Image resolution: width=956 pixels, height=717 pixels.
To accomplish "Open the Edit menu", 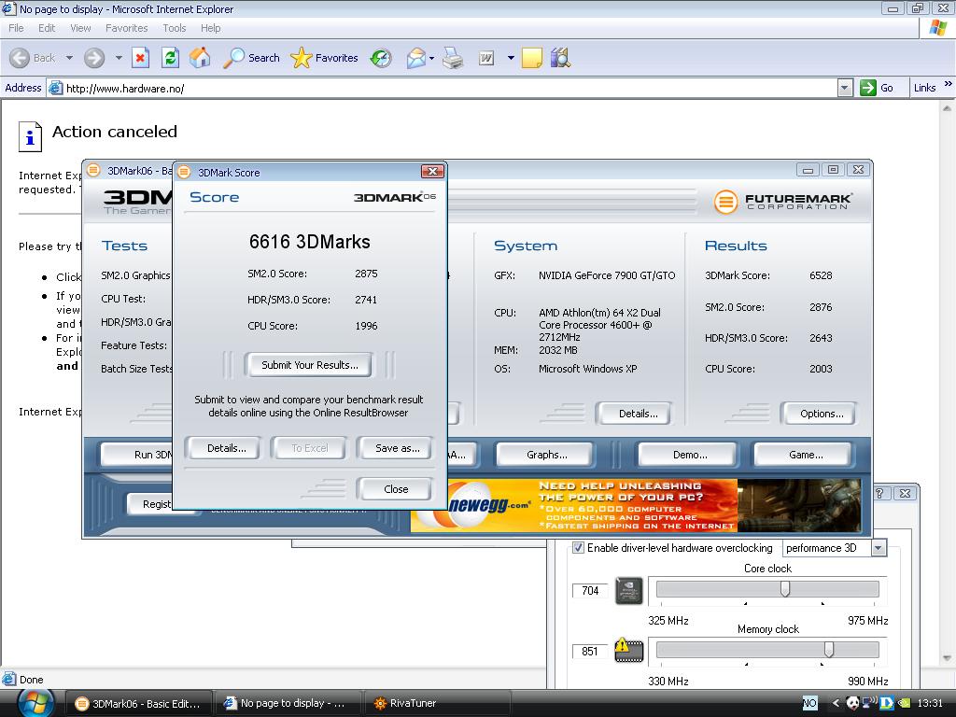I will coord(47,28).
